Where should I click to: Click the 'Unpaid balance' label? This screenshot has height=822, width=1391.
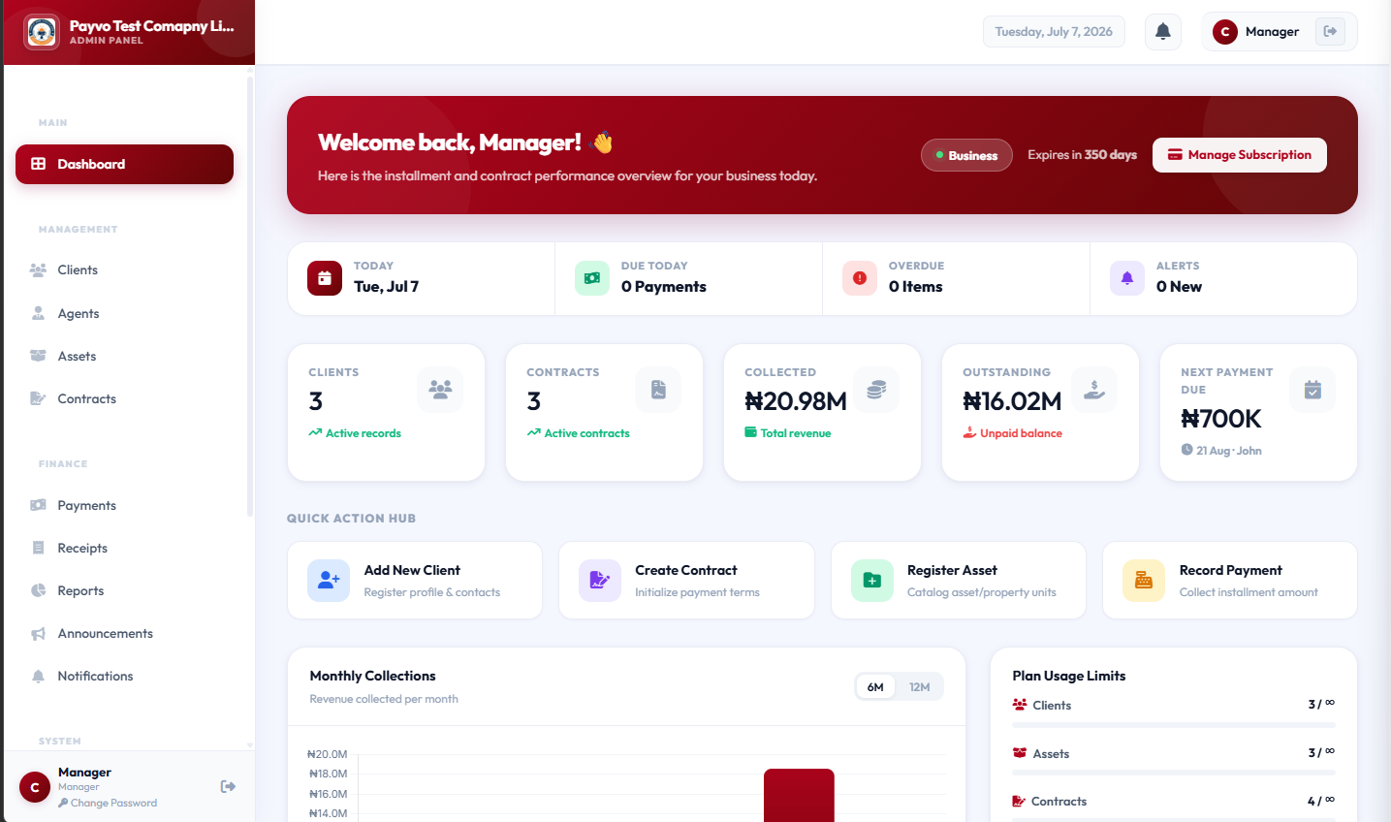(x=1021, y=433)
